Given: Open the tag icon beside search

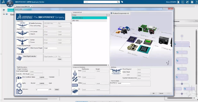Looking at the screenshot, I should [122, 2].
